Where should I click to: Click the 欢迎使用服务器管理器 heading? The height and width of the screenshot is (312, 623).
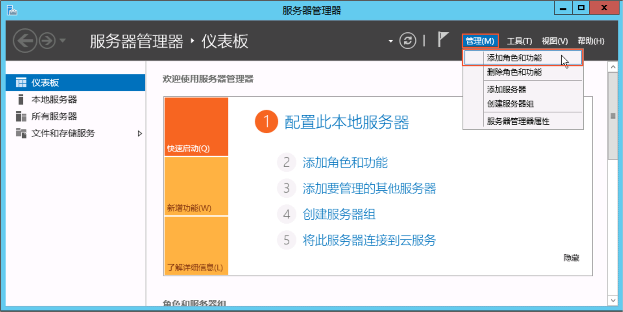pos(208,79)
